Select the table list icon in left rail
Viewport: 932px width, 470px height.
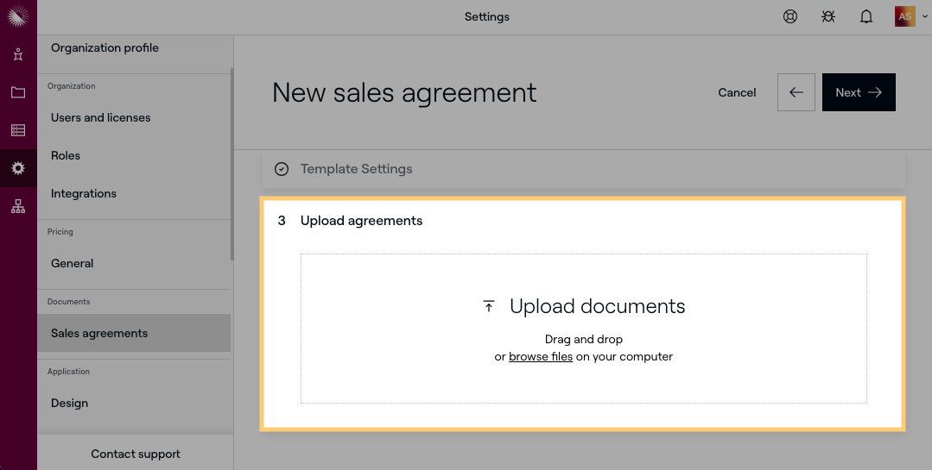18,130
